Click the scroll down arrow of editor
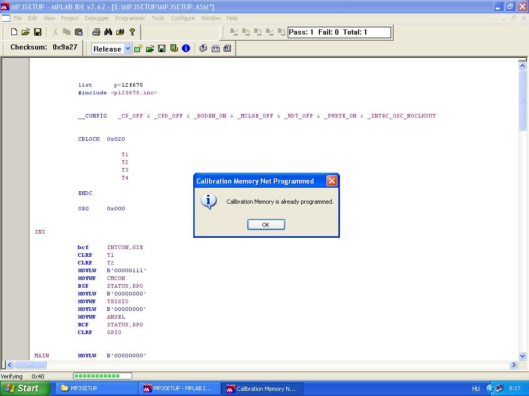529x396 pixels. click(x=522, y=356)
